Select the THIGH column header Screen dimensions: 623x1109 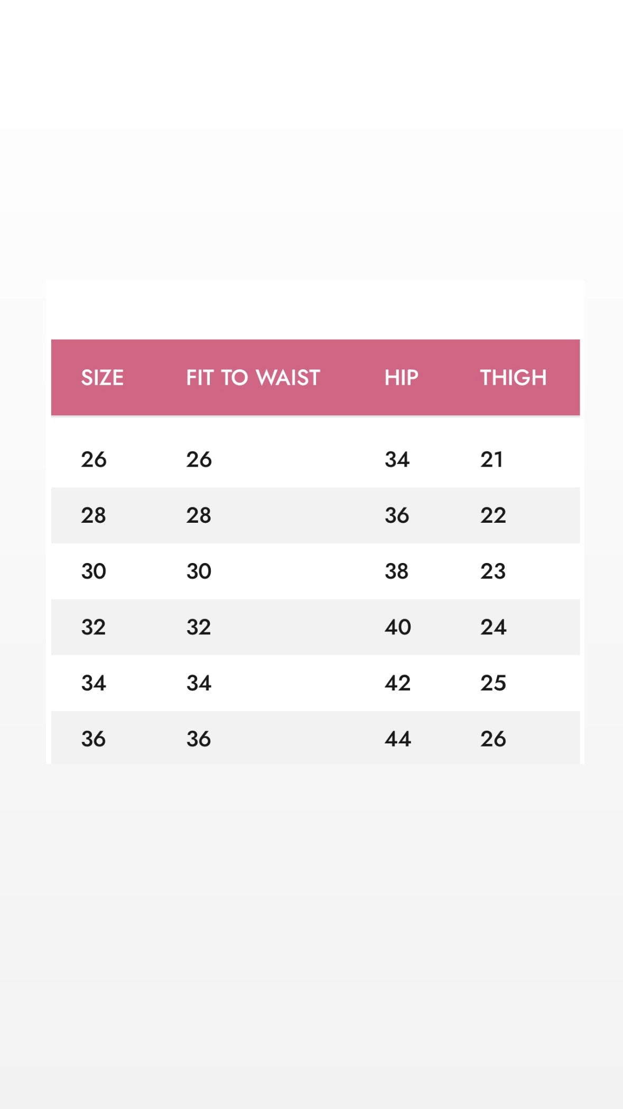(513, 378)
